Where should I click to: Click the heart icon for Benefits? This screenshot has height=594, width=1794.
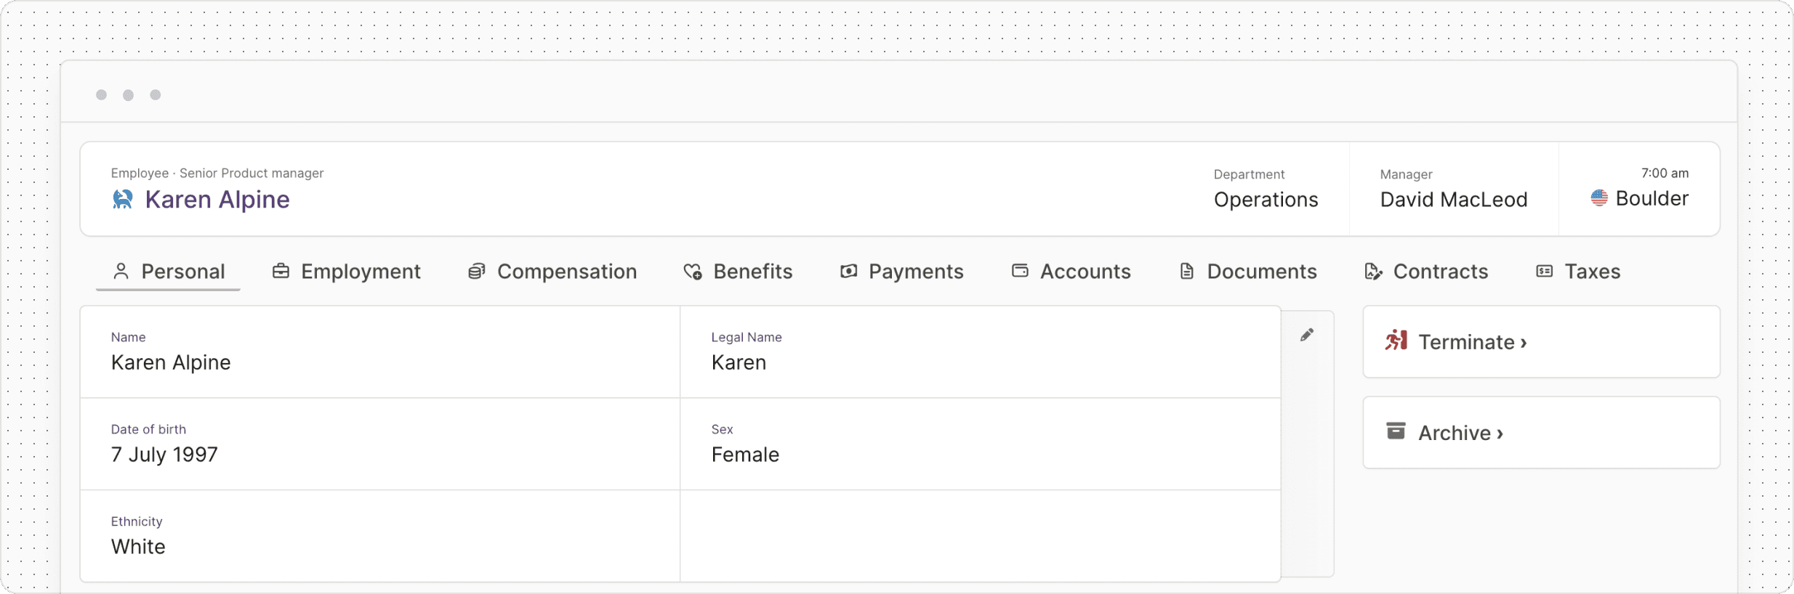pyautogui.click(x=693, y=272)
